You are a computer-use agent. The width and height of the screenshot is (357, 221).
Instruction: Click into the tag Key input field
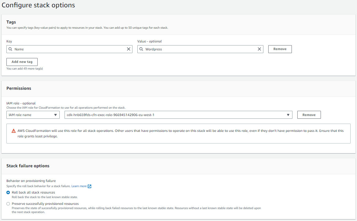[70, 49]
